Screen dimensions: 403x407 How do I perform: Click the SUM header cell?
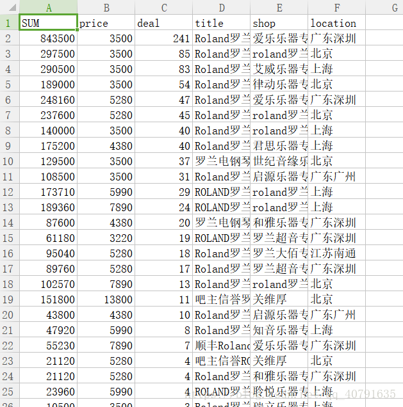(48, 22)
